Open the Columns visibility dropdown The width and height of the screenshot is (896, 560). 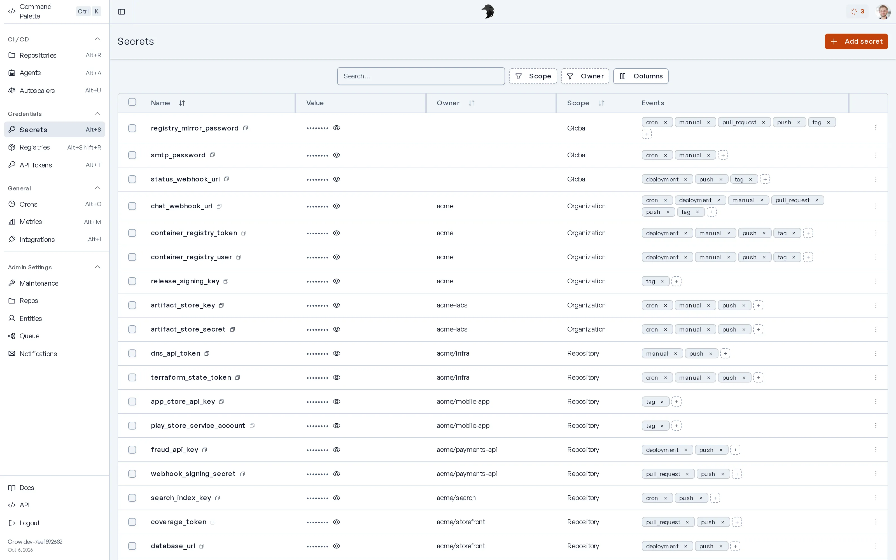(x=641, y=76)
